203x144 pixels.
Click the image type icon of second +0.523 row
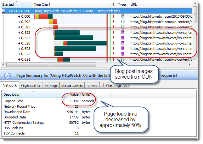pyautogui.click(x=123, y=49)
